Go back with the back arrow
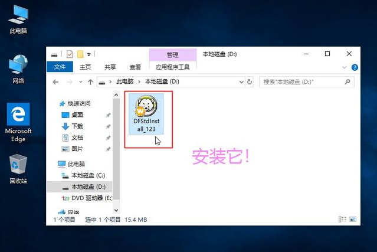The height and width of the screenshot is (252, 377). tap(55, 82)
